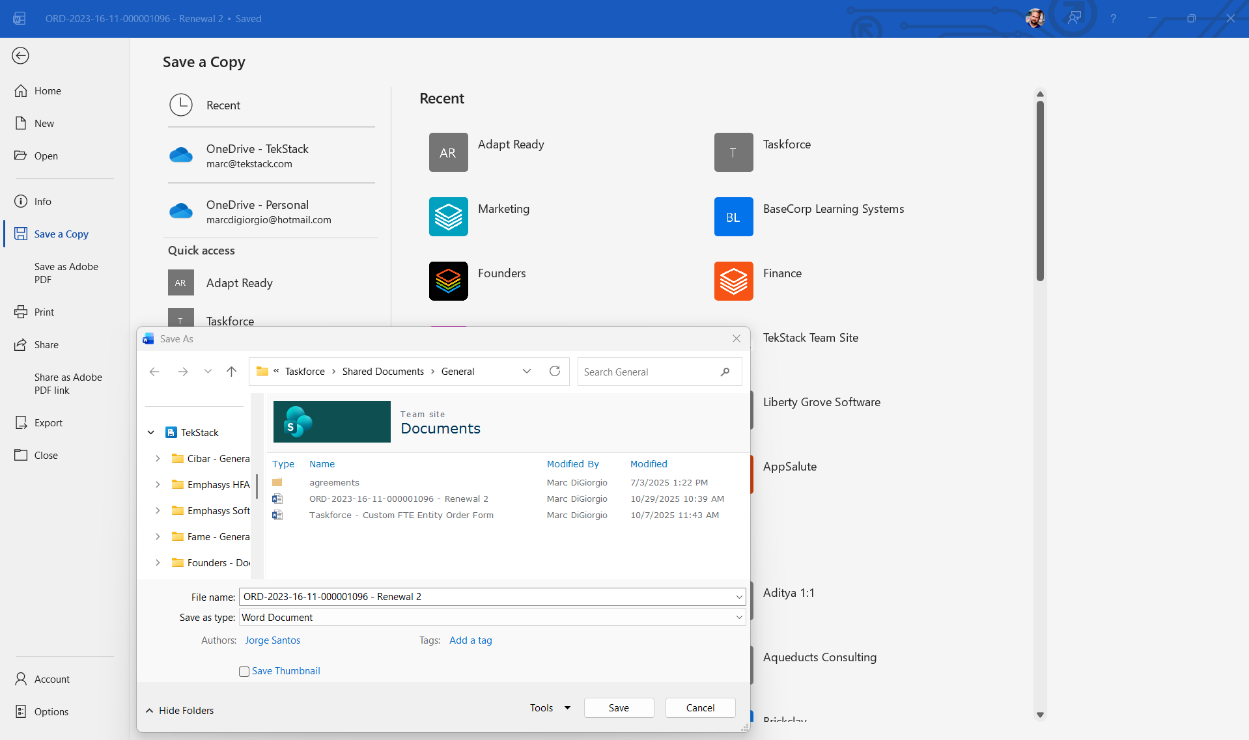1249x740 pixels.
Task: Choose Save as Adobe PDF
Action: click(x=66, y=273)
